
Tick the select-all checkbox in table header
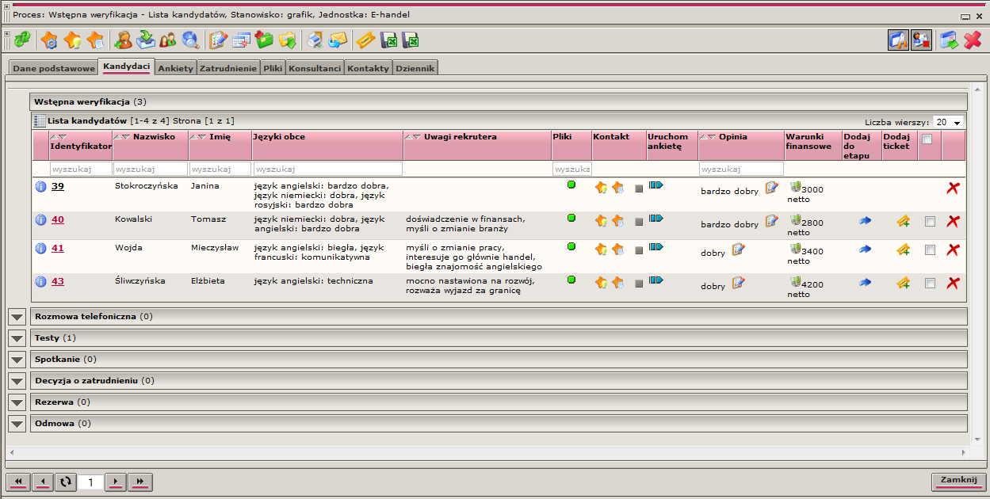927,139
